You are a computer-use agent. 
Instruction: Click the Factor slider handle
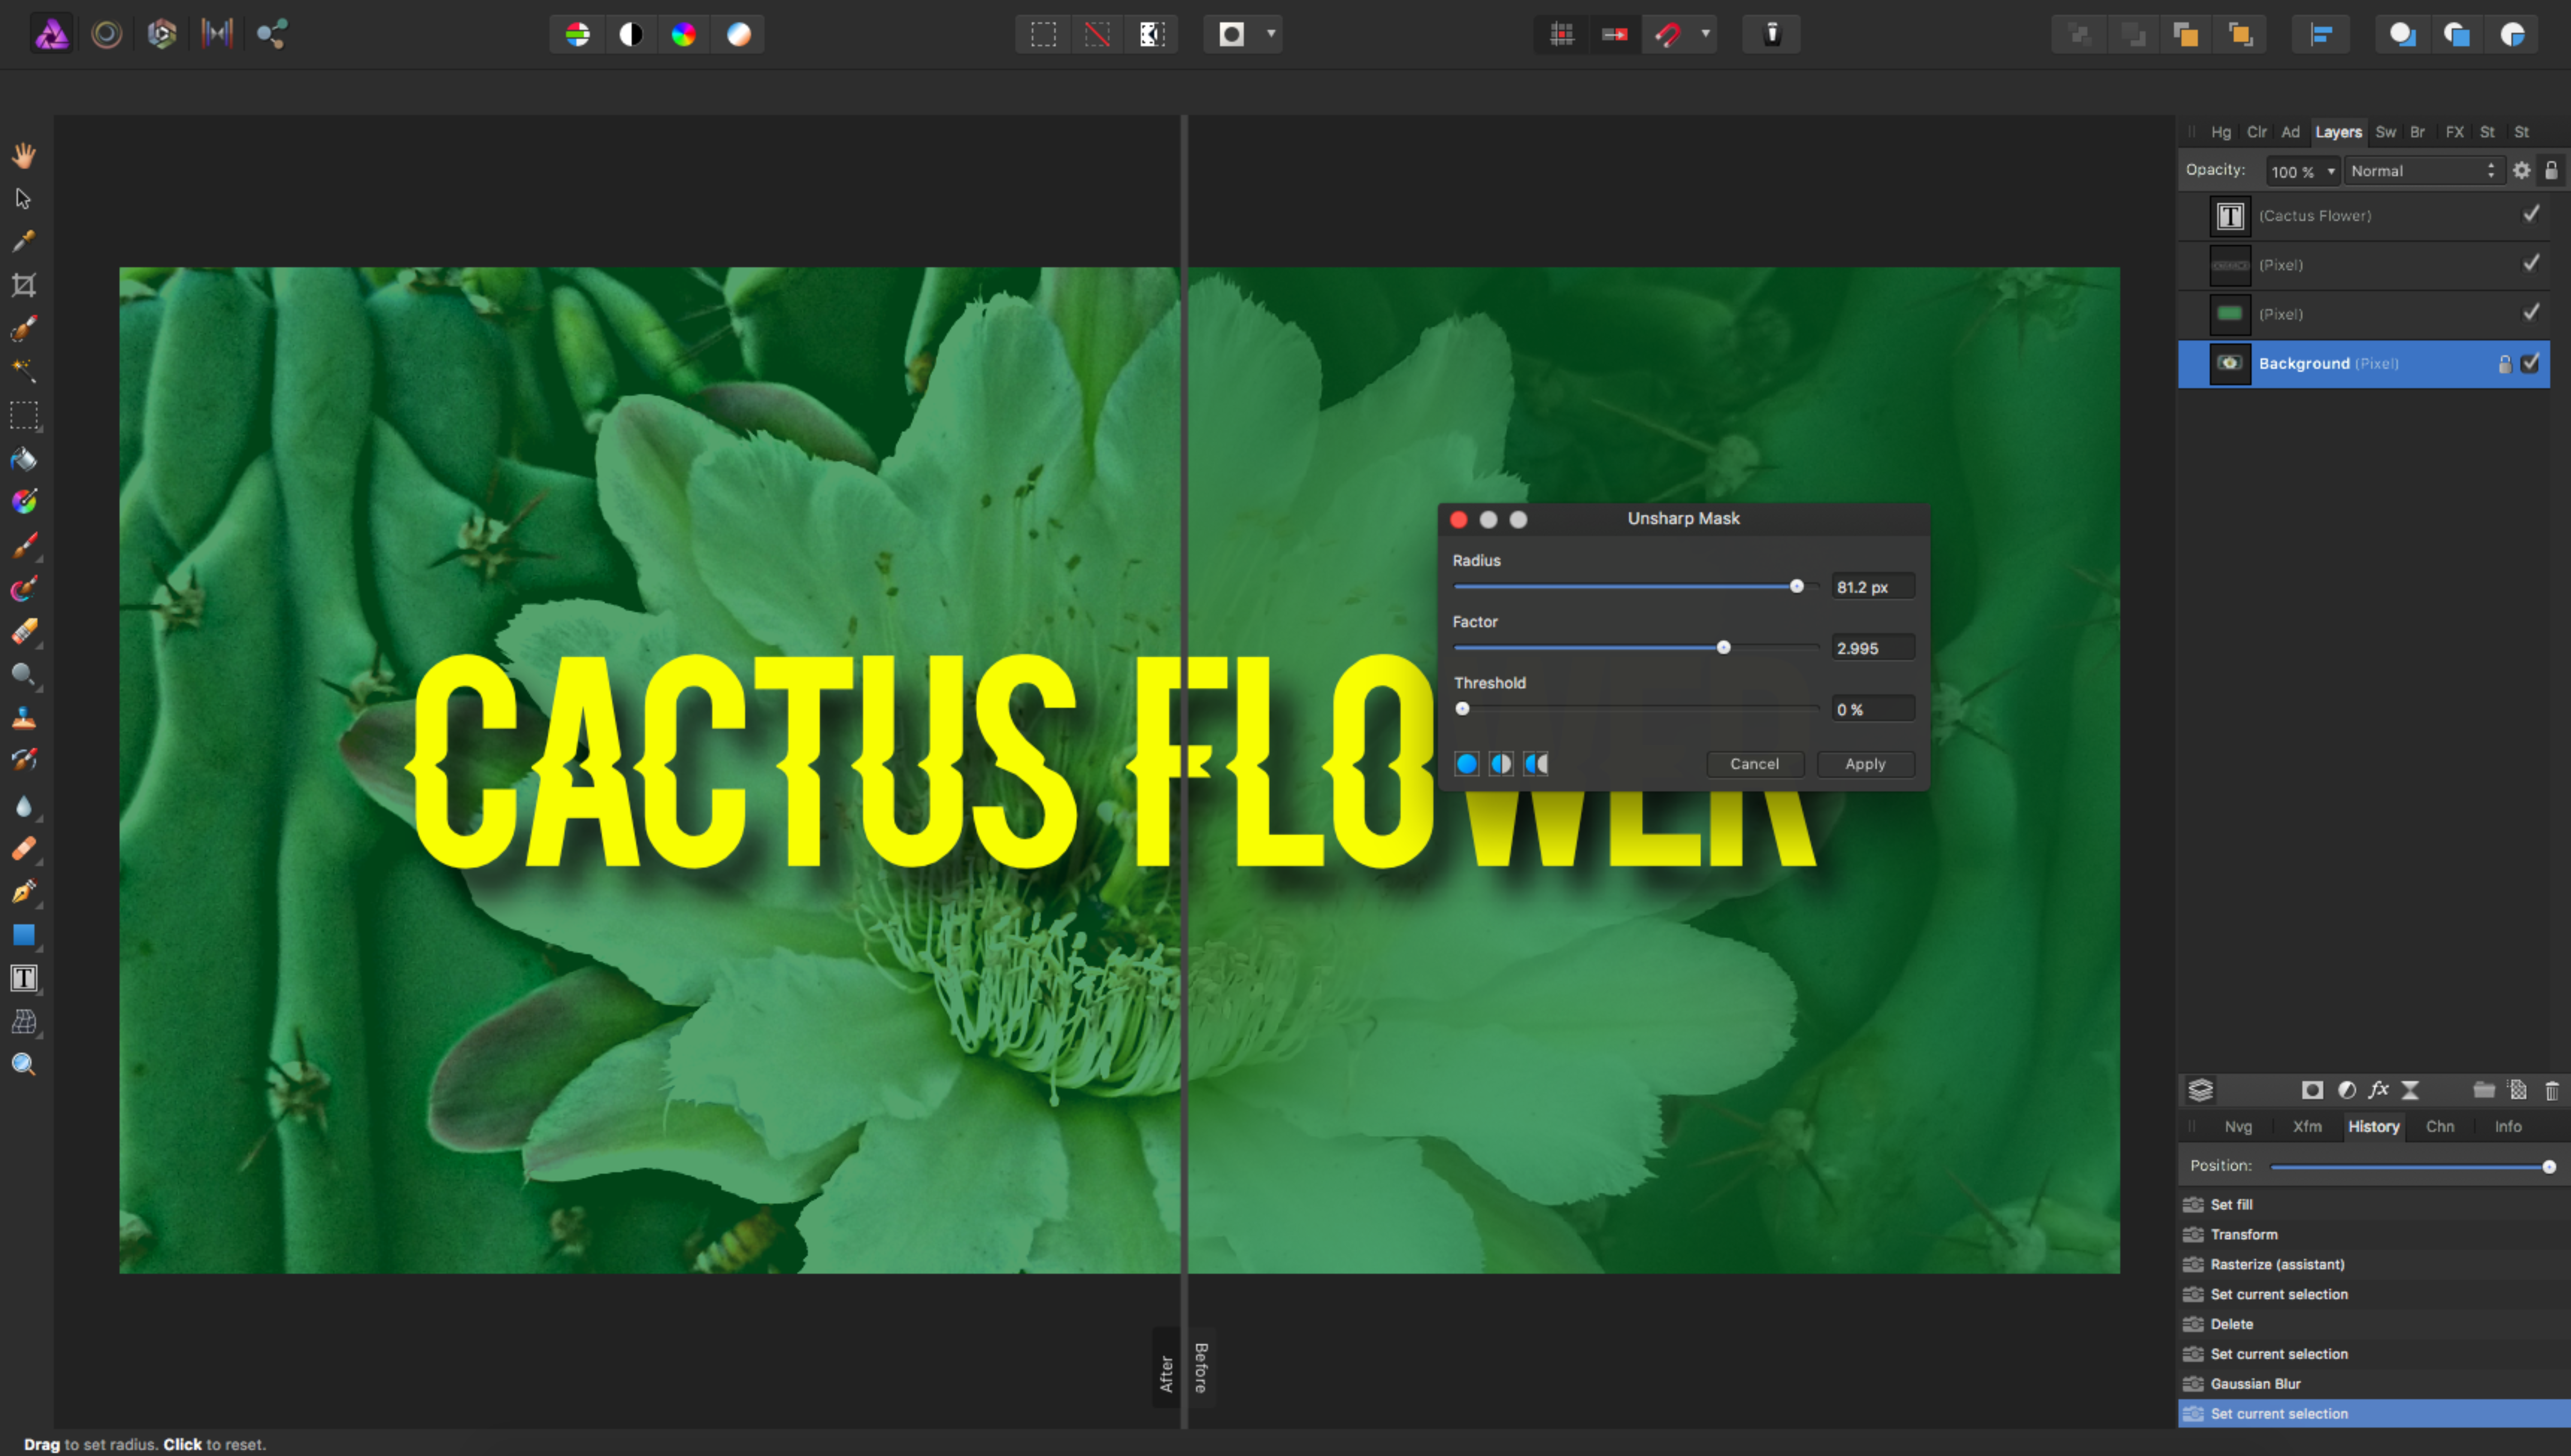(x=1723, y=648)
